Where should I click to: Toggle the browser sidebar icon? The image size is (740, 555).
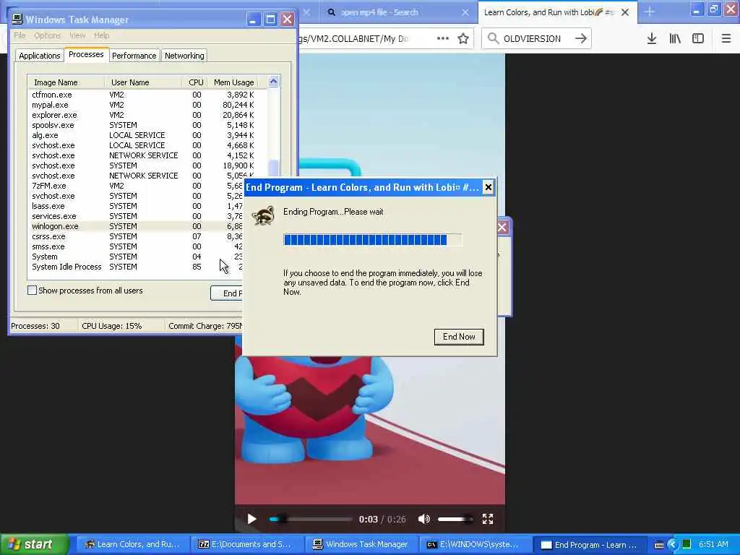tap(698, 39)
